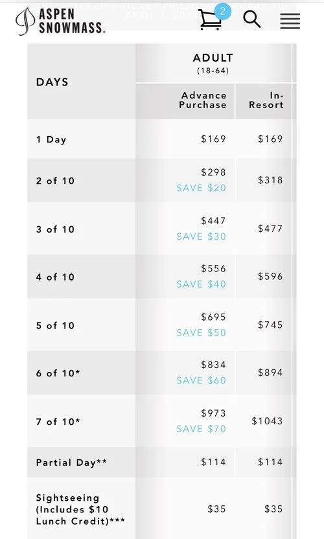Tap the search magnifier icon
This screenshot has width=324, height=539.
click(x=252, y=19)
